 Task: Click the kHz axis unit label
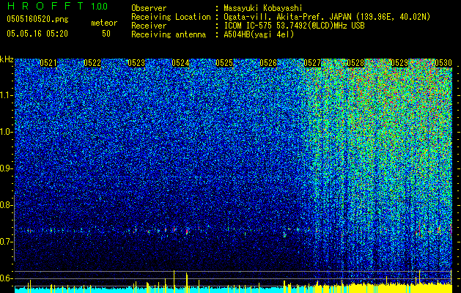click(x=7, y=59)
